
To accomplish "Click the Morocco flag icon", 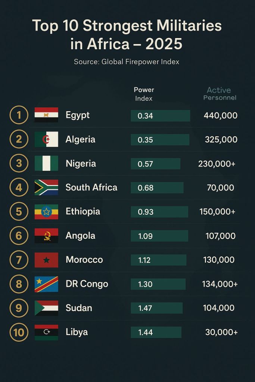I will click(x=46, y=260).
